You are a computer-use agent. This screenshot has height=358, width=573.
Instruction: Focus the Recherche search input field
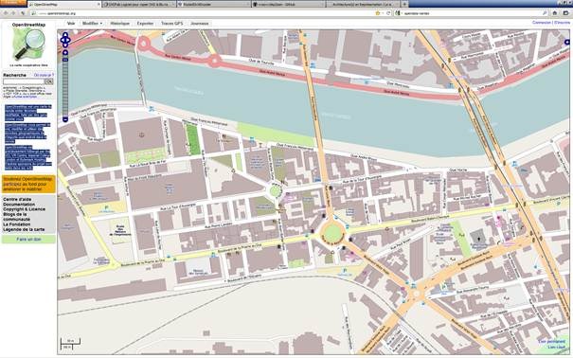click(24, 81)
